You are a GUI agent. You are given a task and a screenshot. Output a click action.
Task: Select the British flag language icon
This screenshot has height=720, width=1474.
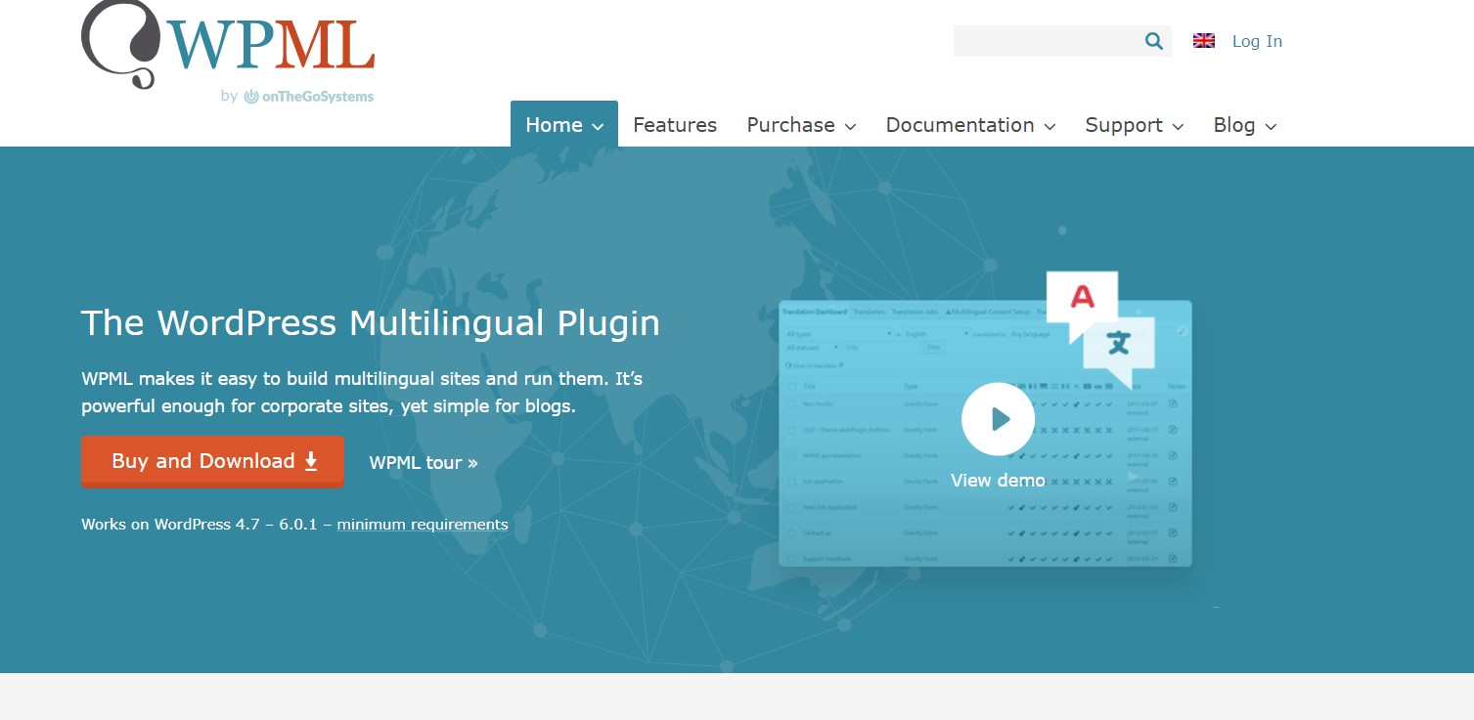[x=1202, y=40]
